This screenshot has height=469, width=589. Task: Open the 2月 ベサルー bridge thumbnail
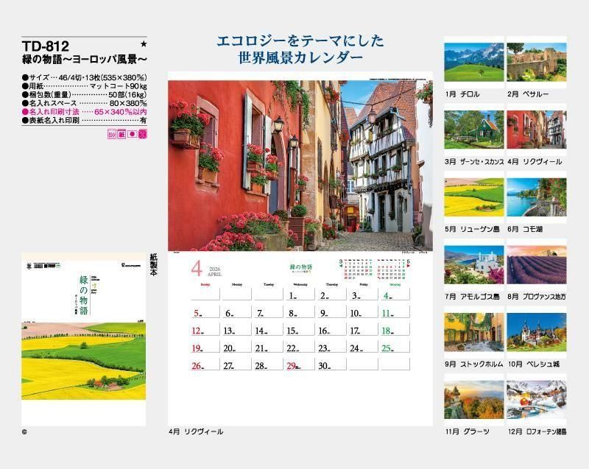tap(537, 62)
